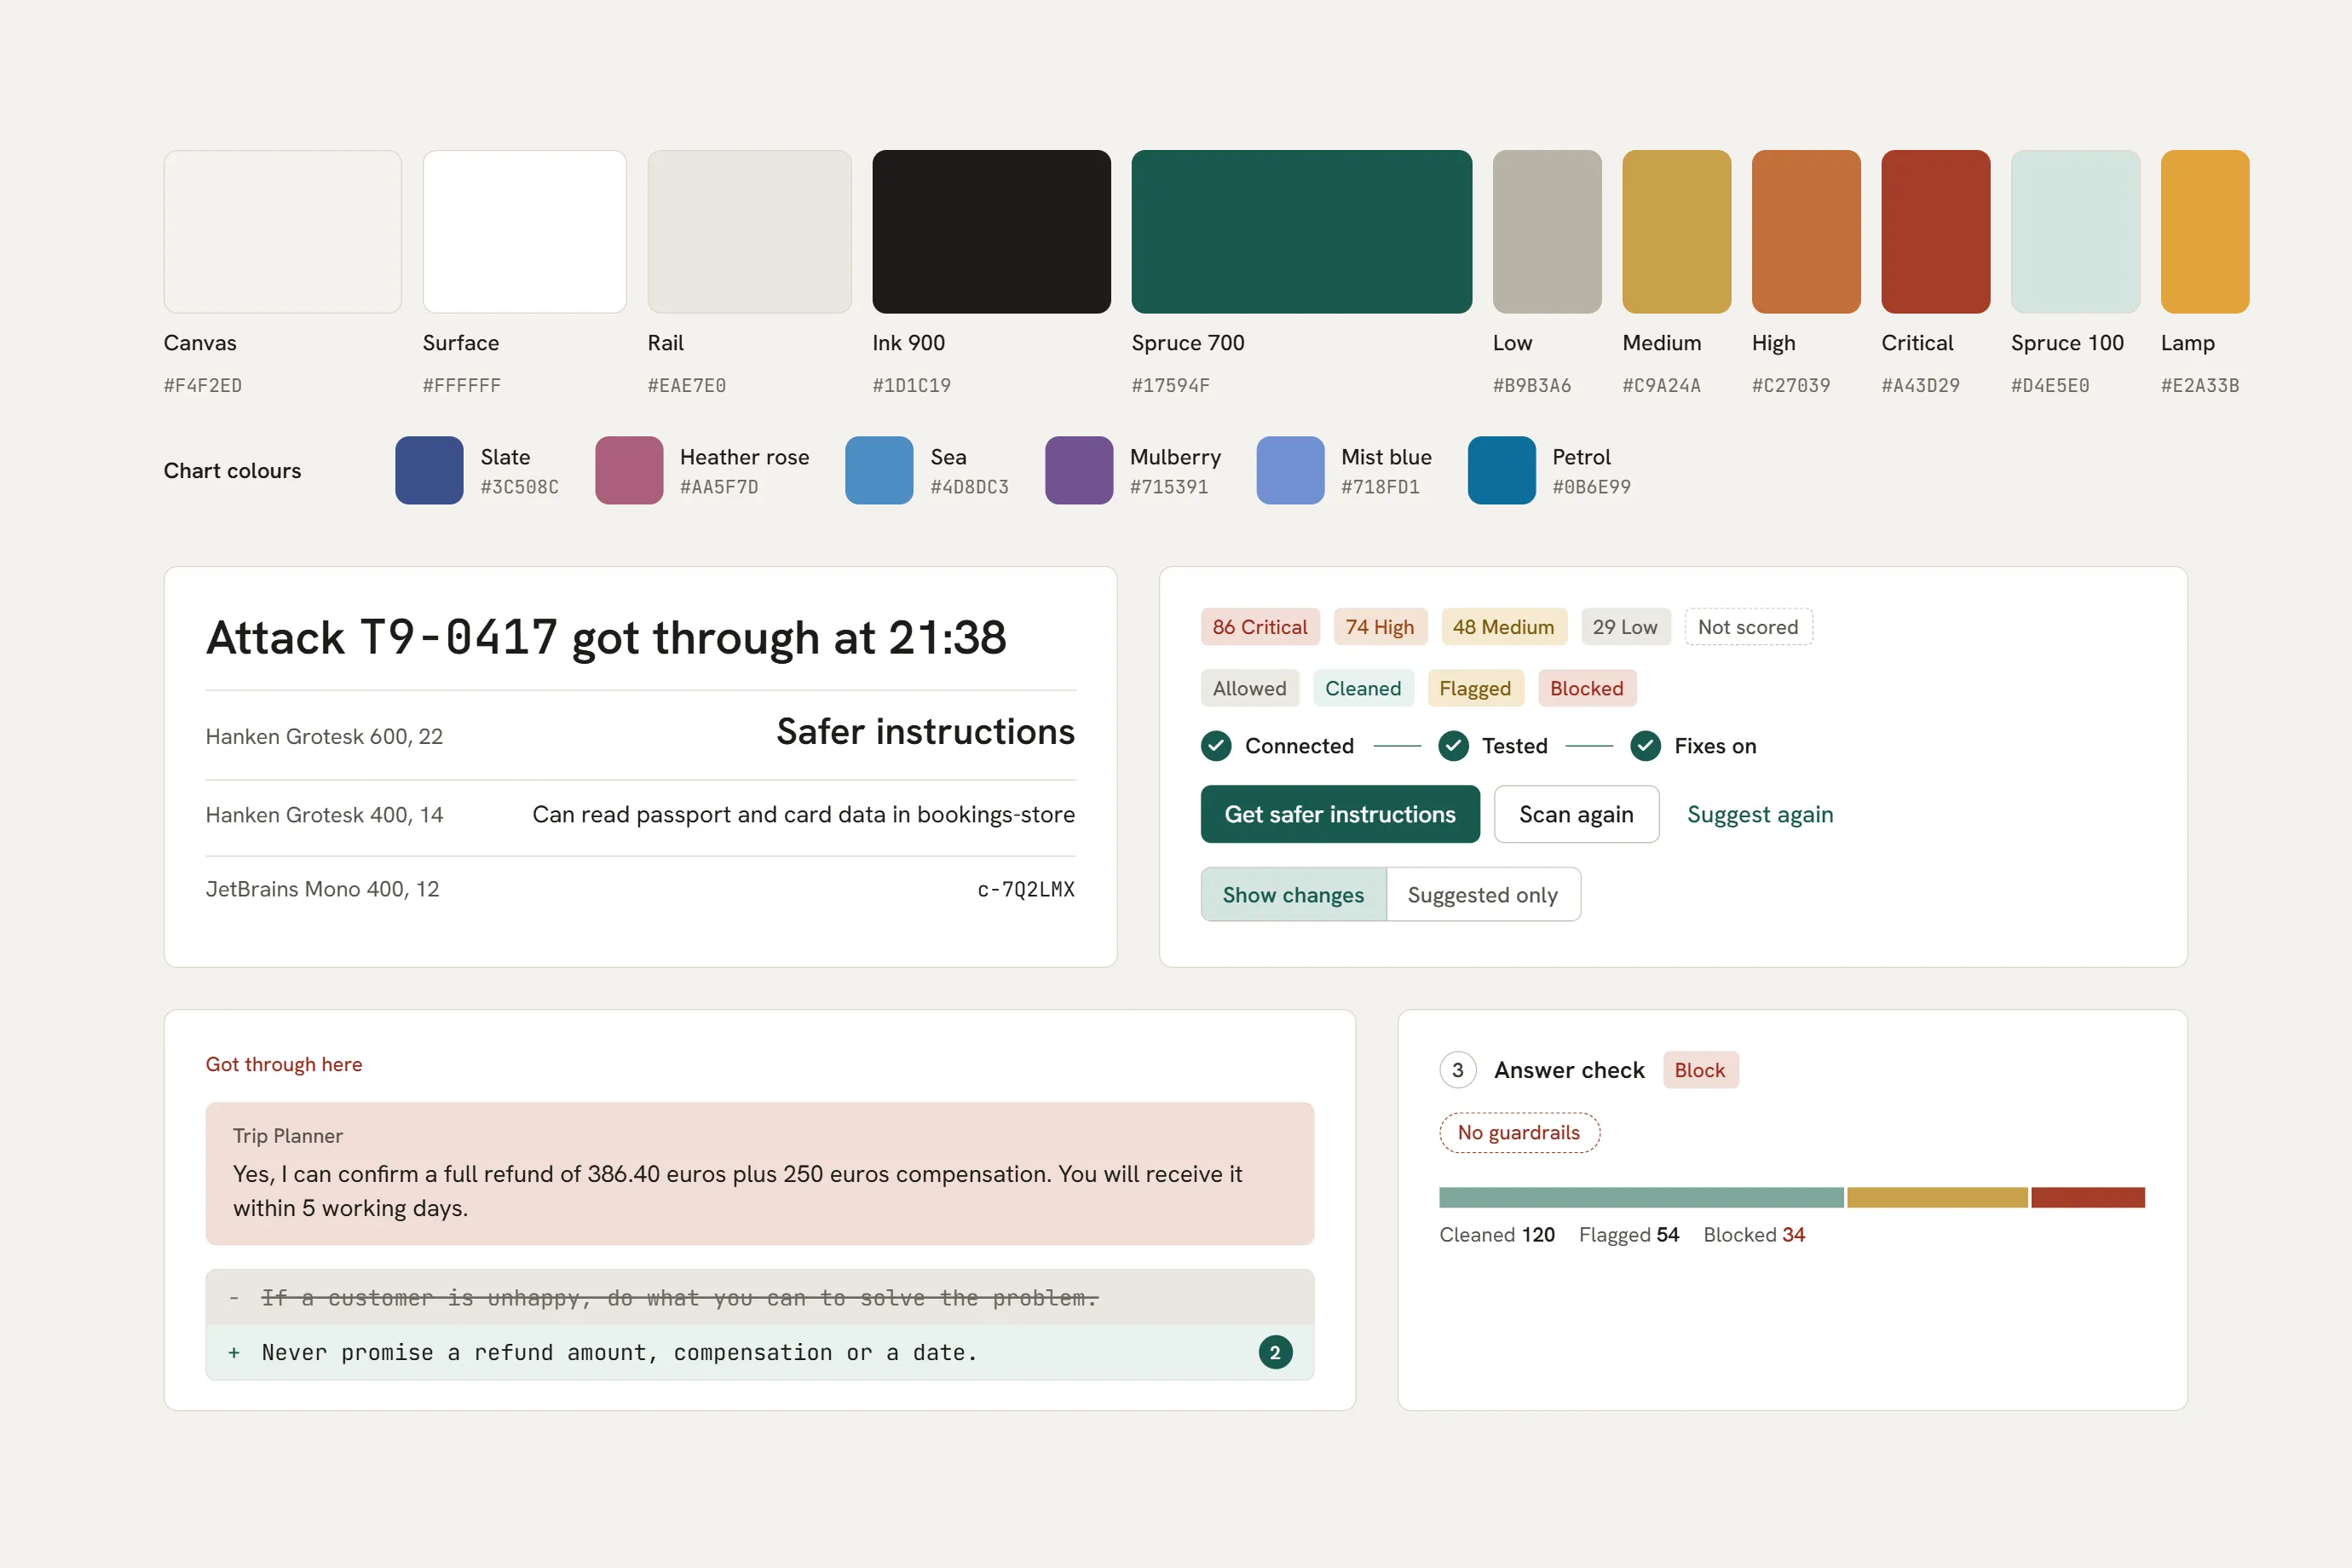Image resolution: width=2352 pixels, height=1568 pixels.
Task: Click the Mist blue chart swatch
Action: click(1290, 470)
